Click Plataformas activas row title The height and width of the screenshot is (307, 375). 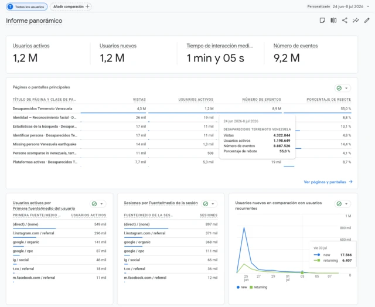click(45, 162)
